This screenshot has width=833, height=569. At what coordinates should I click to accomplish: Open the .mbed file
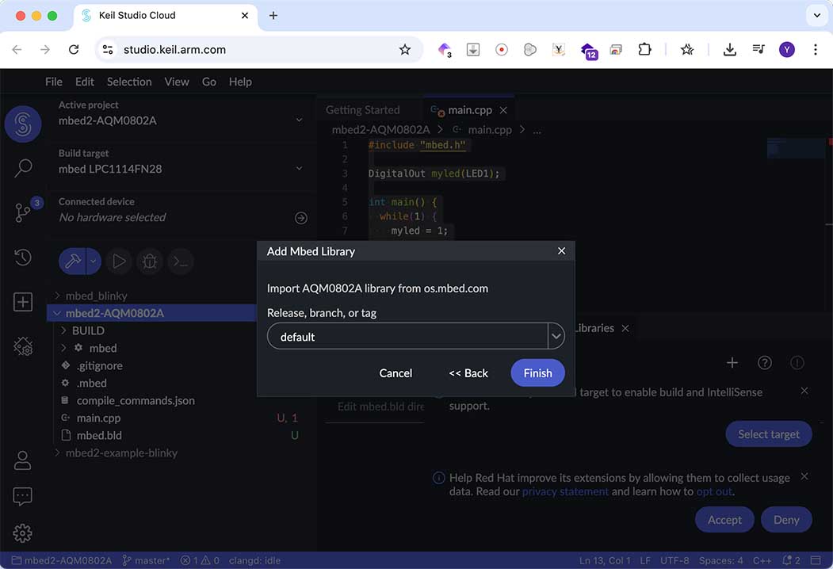coord(91,383)
